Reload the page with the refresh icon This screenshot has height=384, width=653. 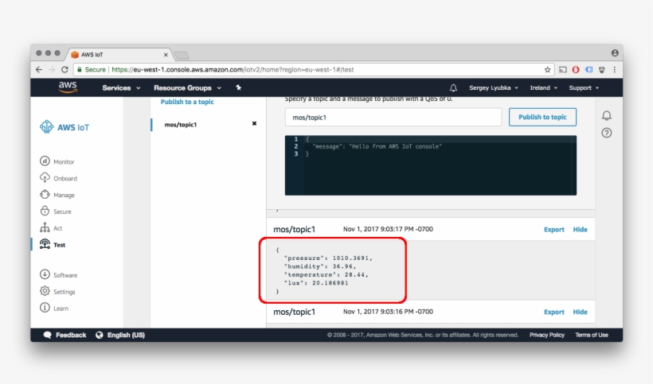click(x=65, y=69)
